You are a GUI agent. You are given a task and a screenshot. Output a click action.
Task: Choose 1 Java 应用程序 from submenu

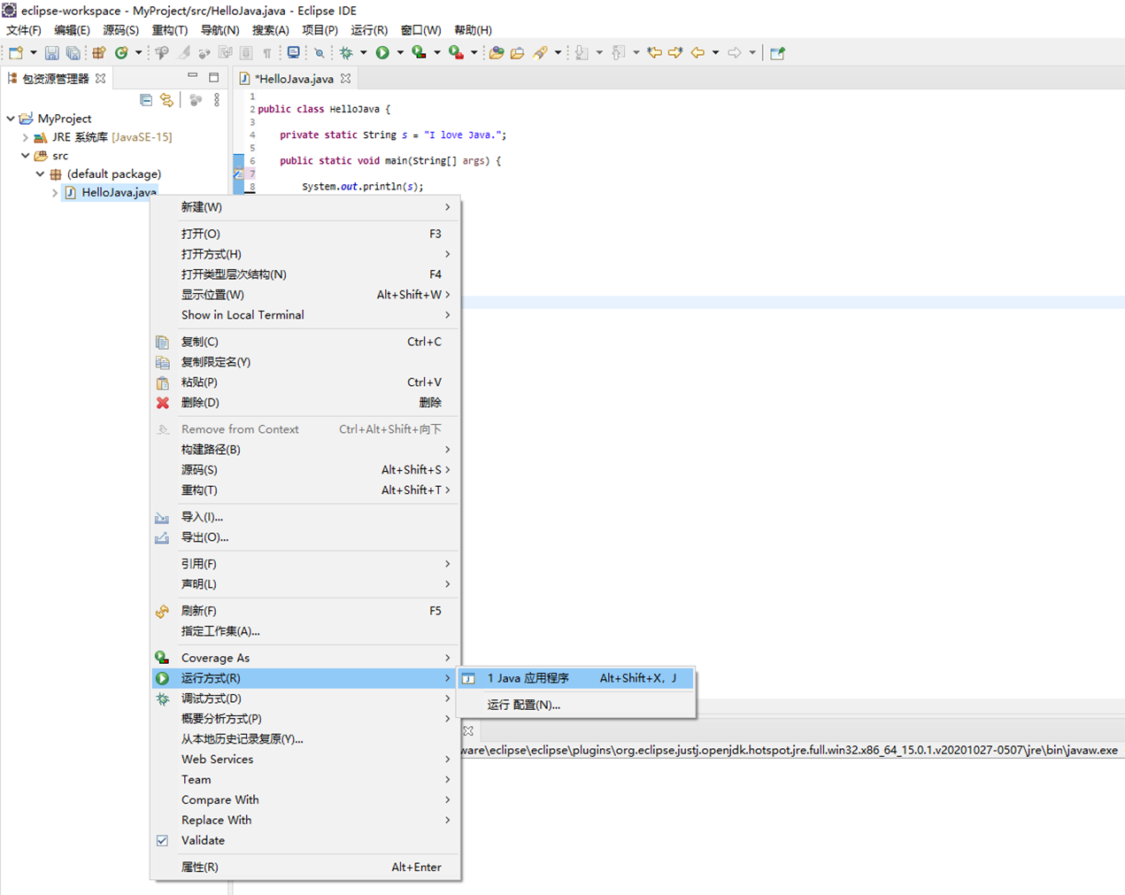coord(576,678)
